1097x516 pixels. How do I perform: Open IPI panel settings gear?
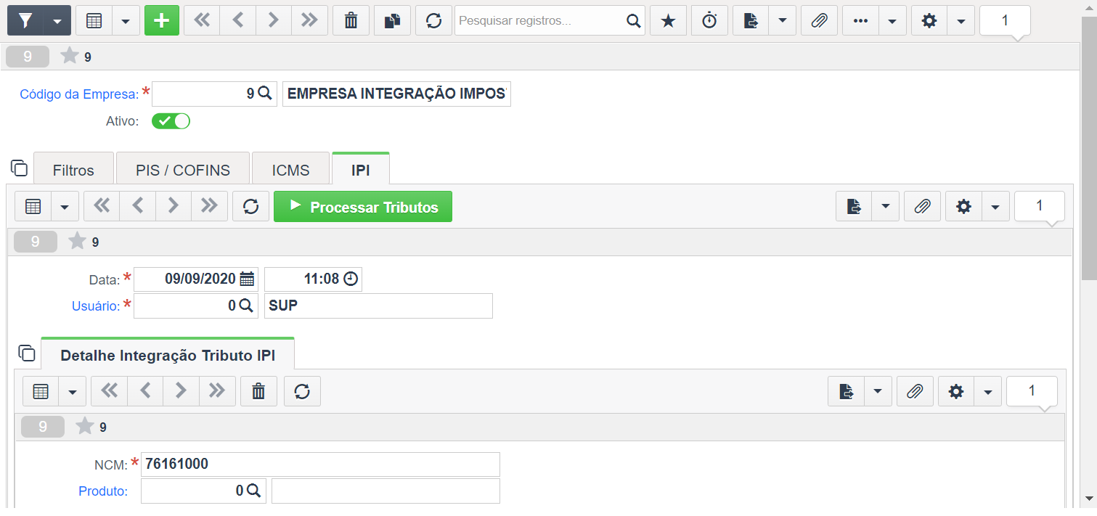coord(963,207)
